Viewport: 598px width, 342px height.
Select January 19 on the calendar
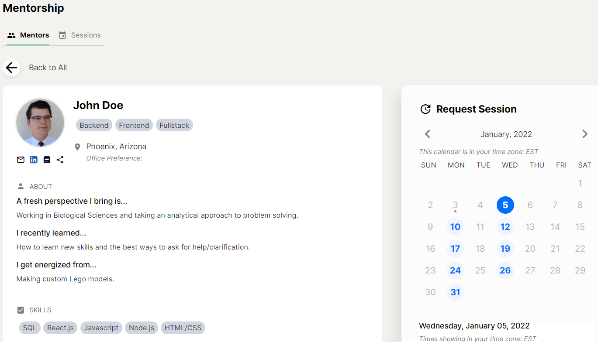pos(505,249)
